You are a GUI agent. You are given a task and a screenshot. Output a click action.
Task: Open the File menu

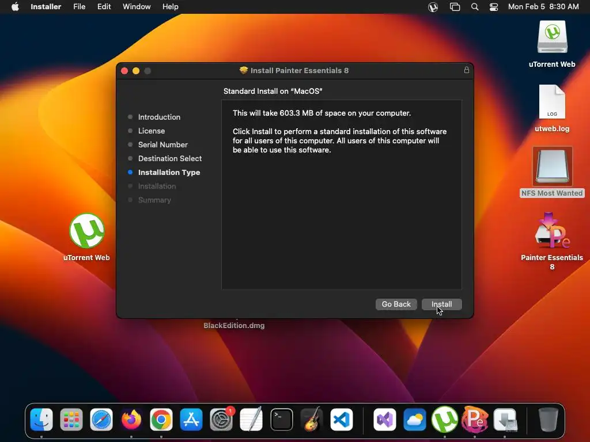pos(79,7)
